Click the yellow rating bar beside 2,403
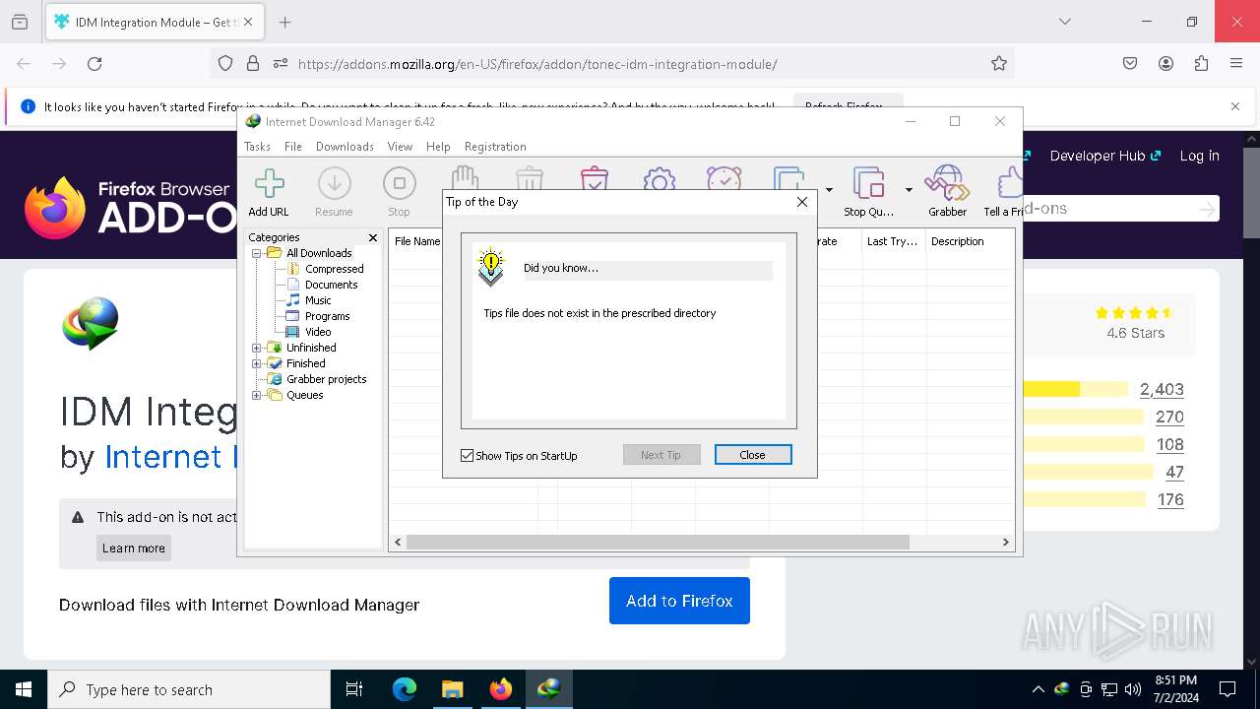 click(x=1076, y=389)
